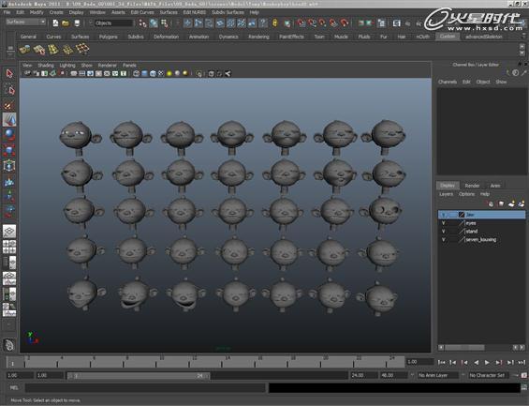
Task: Open the No Character Set dropdown
Action: pyautogui.click(x=488, y=375)
